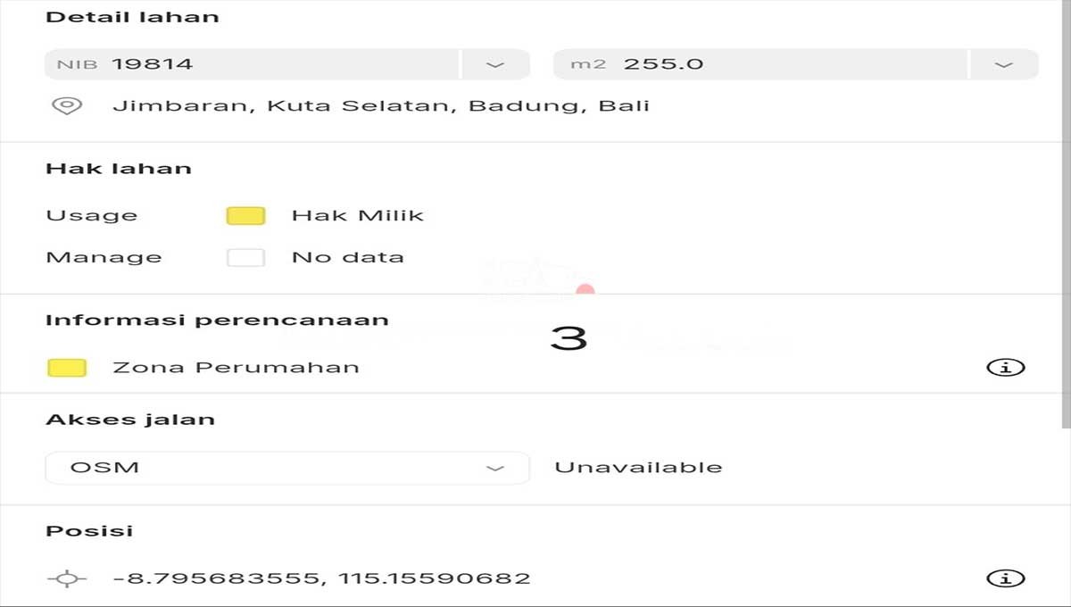Open the OSM road access dropdown
Viewport: 1071px width, 607px height.
(287, 468)
